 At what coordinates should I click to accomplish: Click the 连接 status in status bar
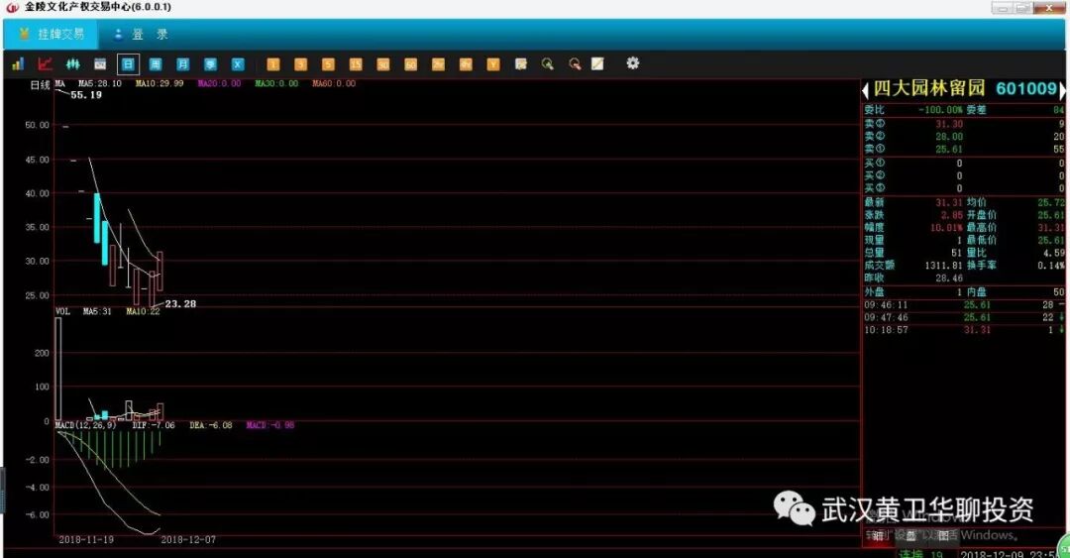pyautogui.click(x=910, y=554)
